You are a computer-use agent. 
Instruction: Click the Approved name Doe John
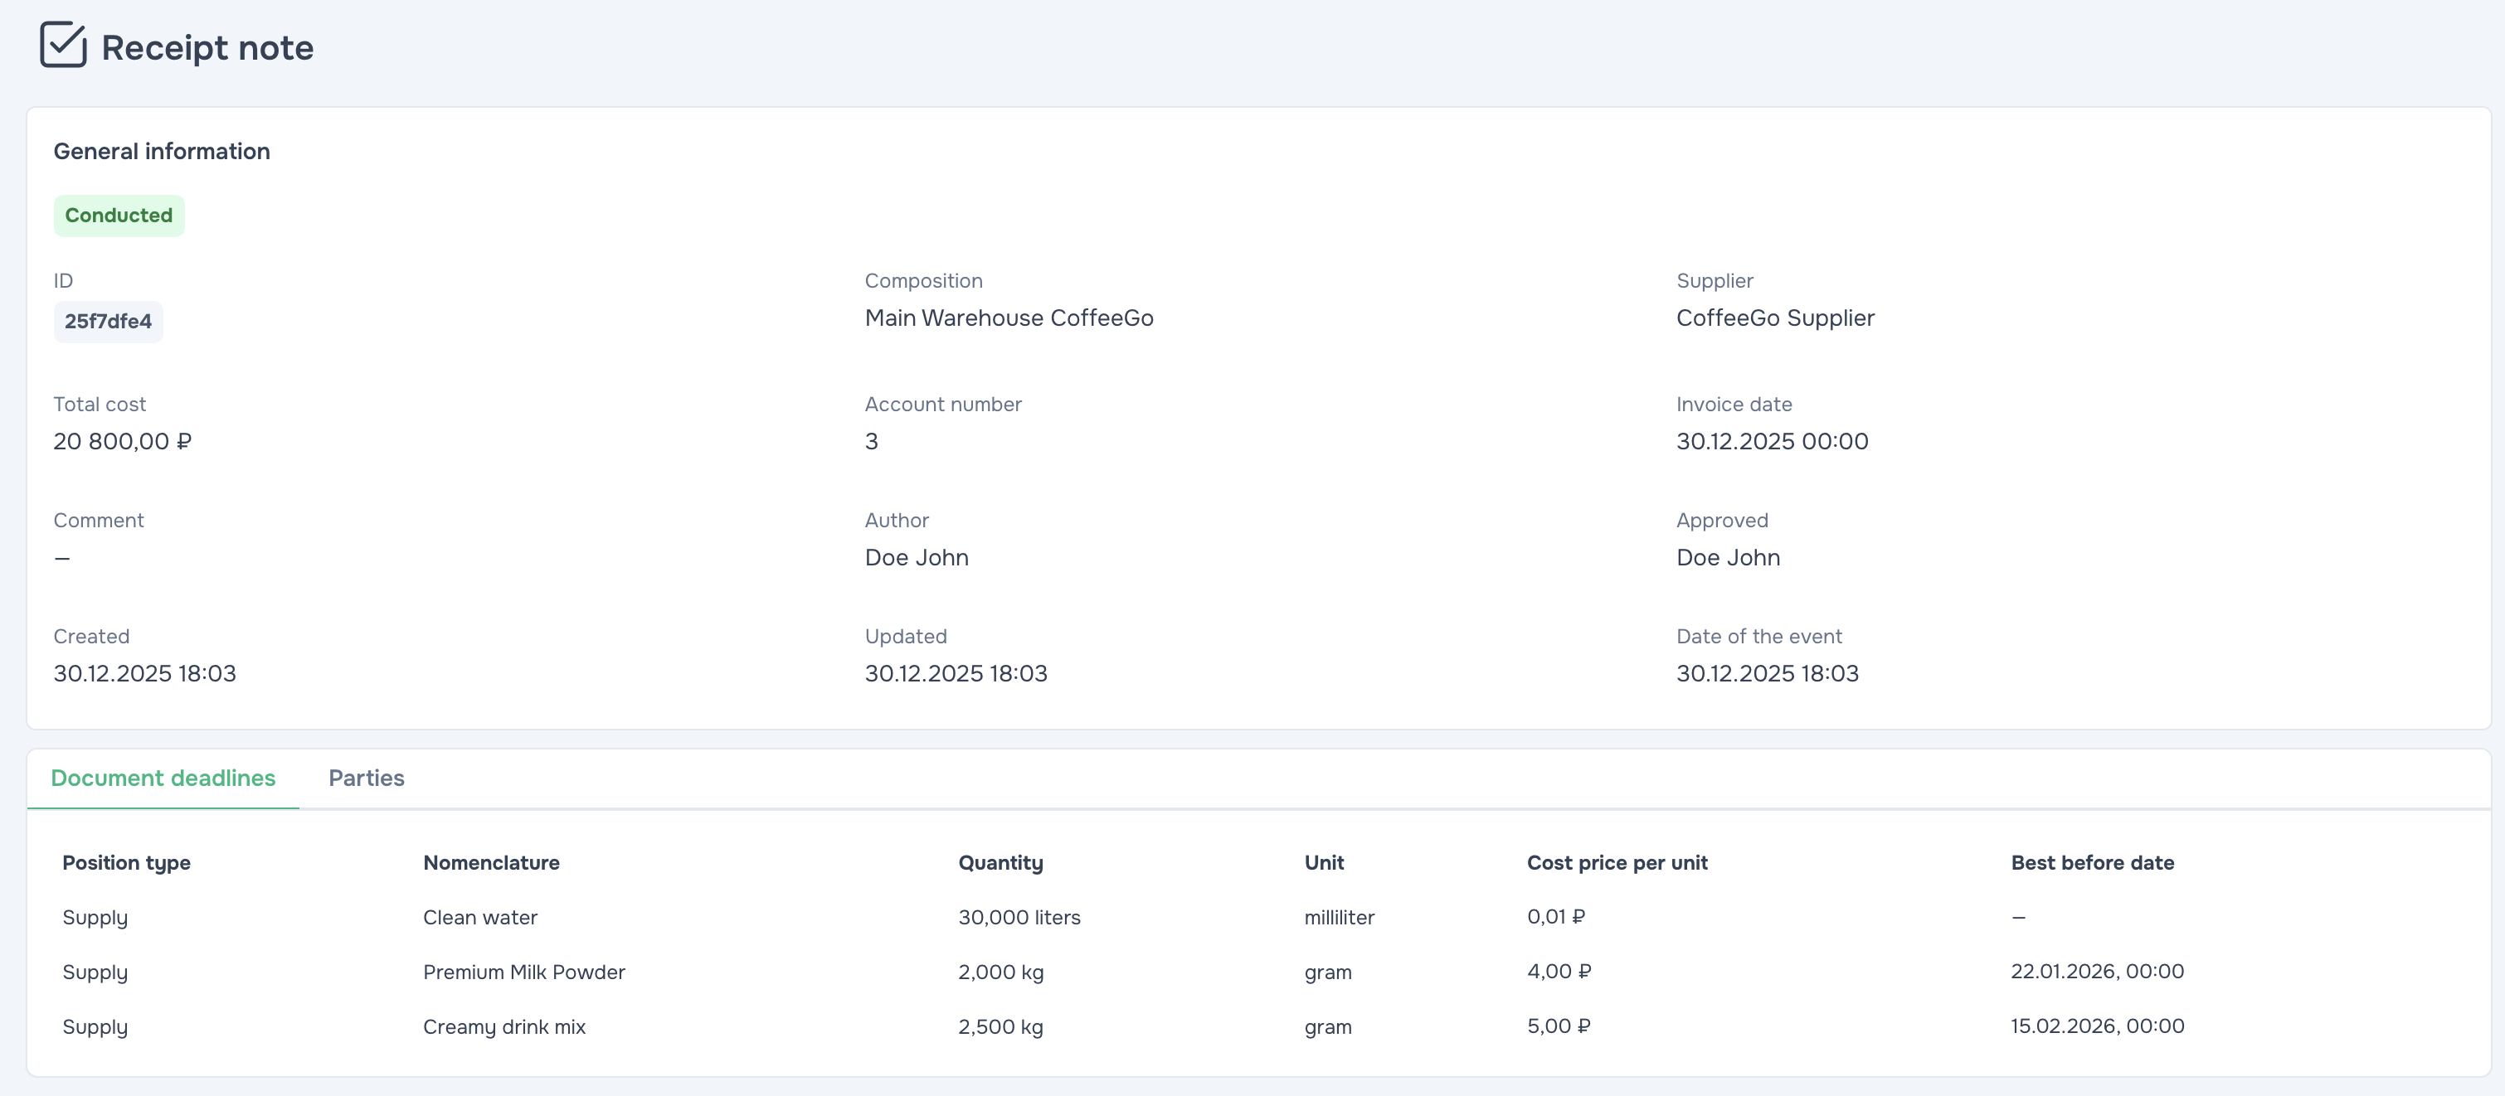pos(1727,558)
